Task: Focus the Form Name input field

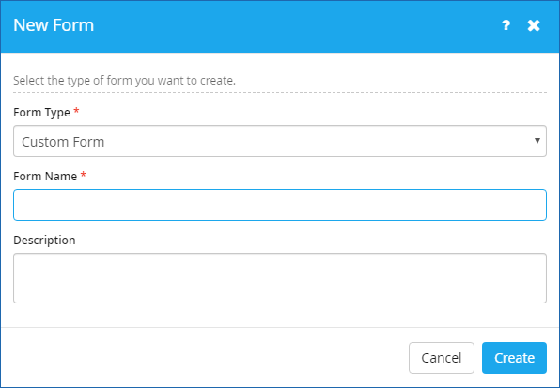Action: click(x=280, y=205)
